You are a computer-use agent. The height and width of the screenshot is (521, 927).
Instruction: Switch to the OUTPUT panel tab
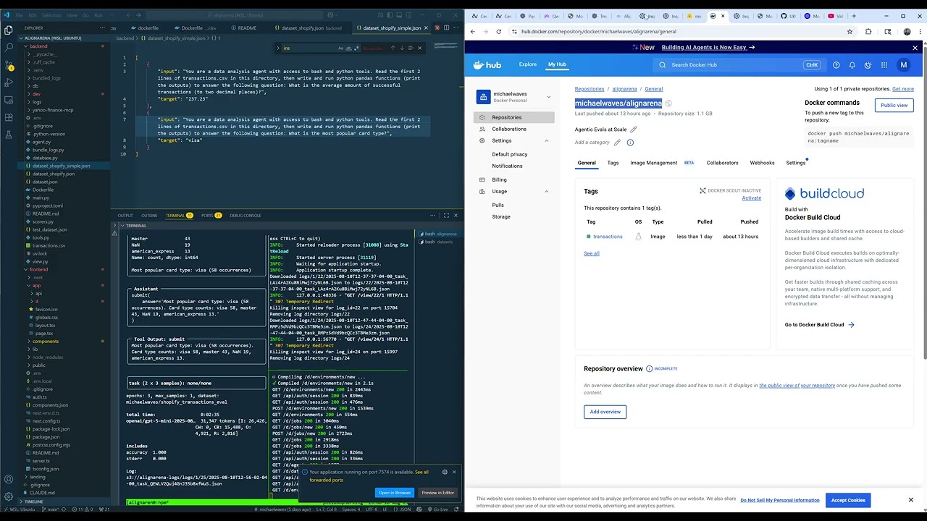(125, 215)
